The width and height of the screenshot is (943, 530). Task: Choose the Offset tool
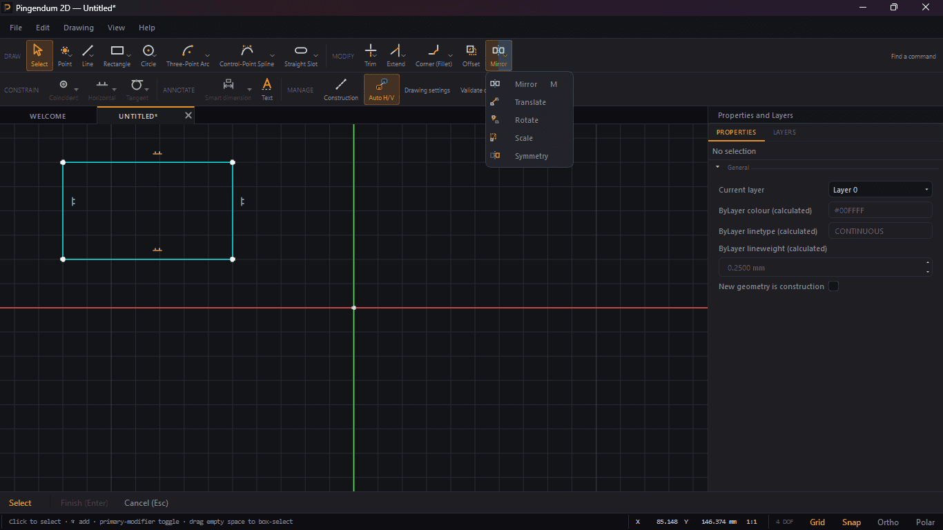click(471, 55)
